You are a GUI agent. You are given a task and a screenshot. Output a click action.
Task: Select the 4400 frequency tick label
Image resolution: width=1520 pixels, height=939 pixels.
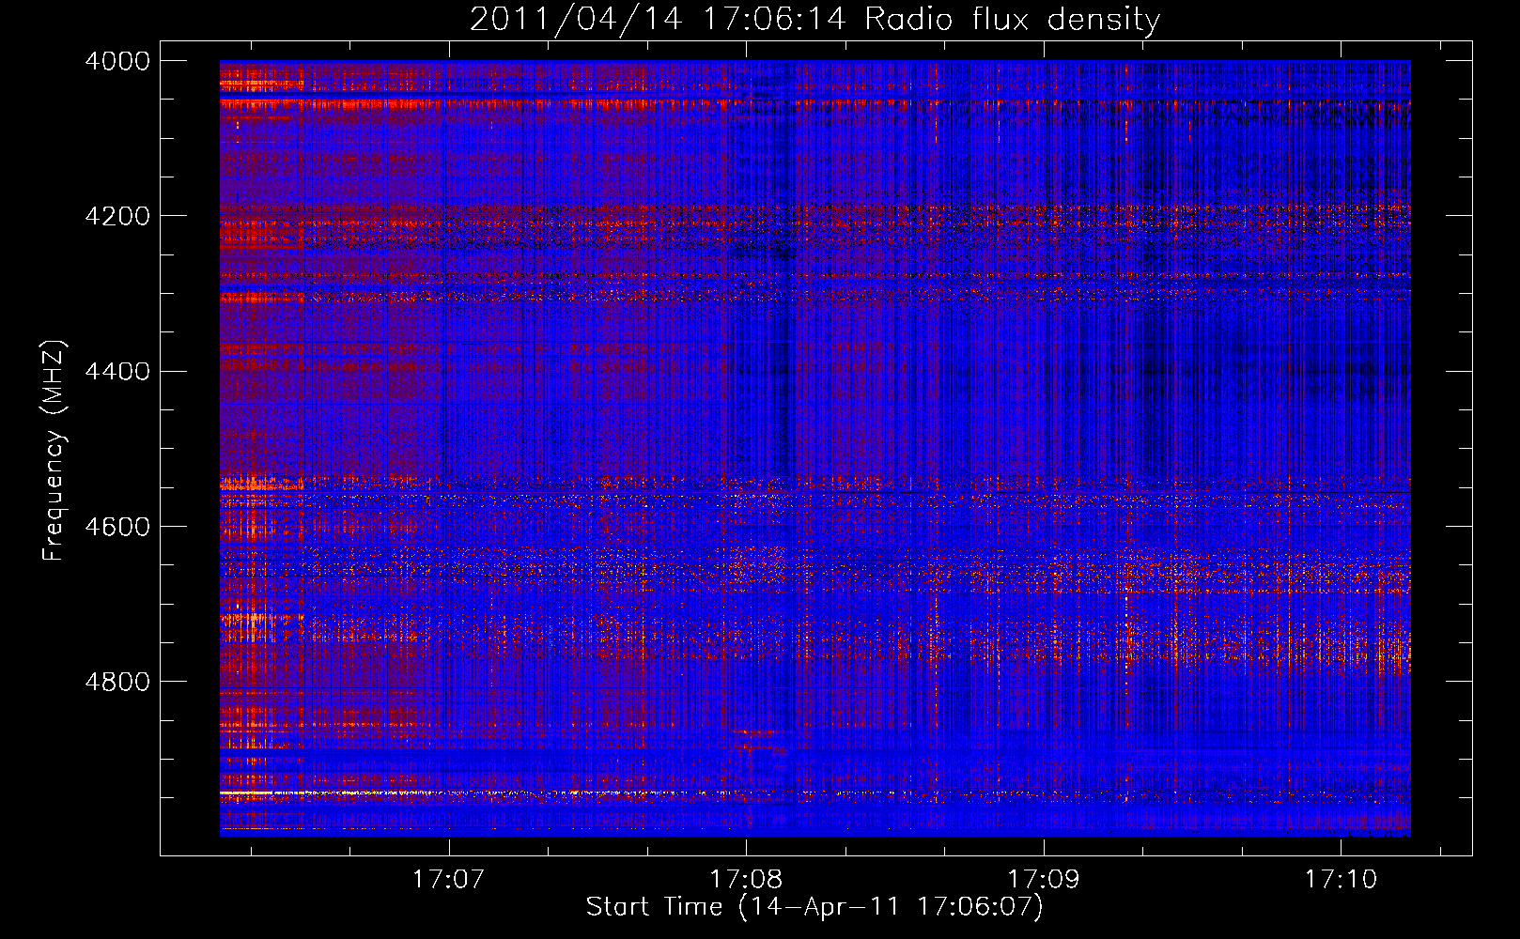(117, 371)
